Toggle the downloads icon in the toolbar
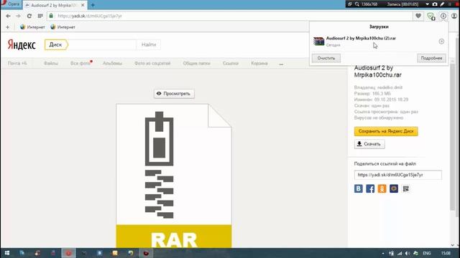460x258 pixels. [443, 16]
